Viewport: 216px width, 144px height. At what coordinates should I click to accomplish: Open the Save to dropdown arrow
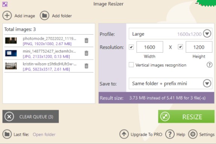(207, 83)
